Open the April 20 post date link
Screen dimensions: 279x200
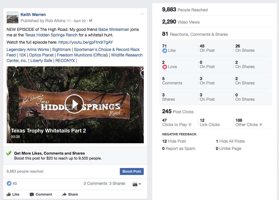tap(80, 21)
